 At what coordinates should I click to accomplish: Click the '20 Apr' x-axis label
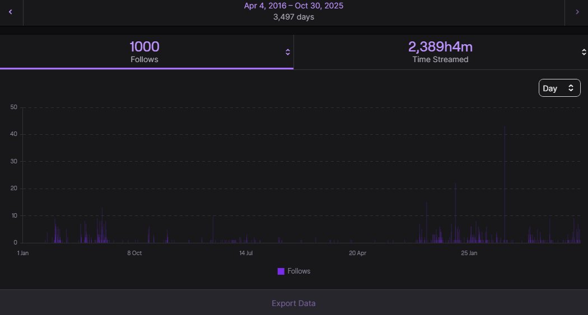coord(357,253)
